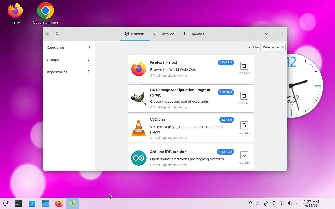
Task: Click the "62.2 MB" size label
Action: tap(244, 163)
